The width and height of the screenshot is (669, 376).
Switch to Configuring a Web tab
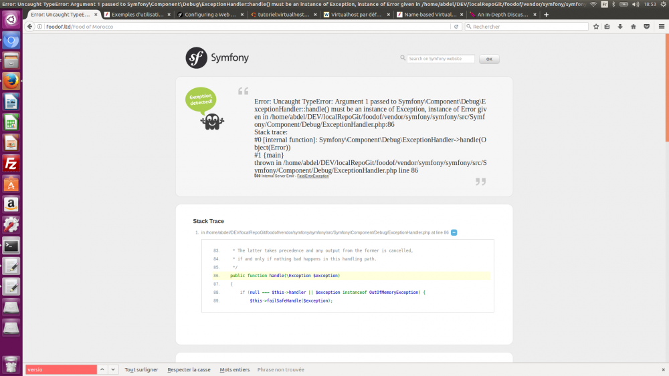point(210,15)
